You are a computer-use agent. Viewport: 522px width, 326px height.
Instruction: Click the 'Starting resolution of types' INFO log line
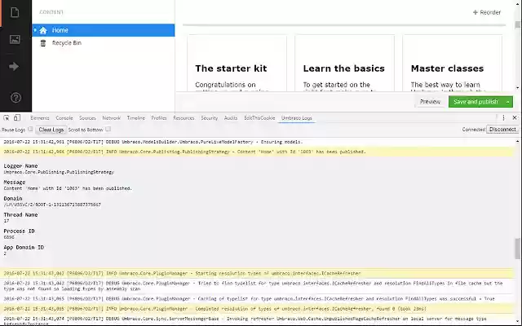pos(258,274)
